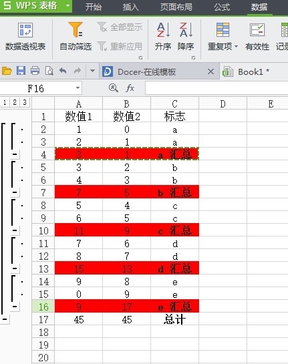This screenshot has width=288, height=364.
Task: Select the 标志 header cell
Action: click(x=174, y=116)
